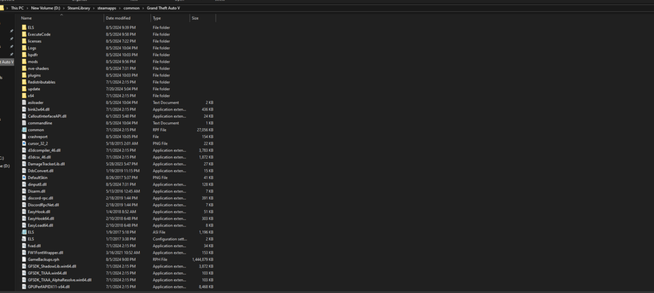Select the ELS folder icon

tap(24, 27)
